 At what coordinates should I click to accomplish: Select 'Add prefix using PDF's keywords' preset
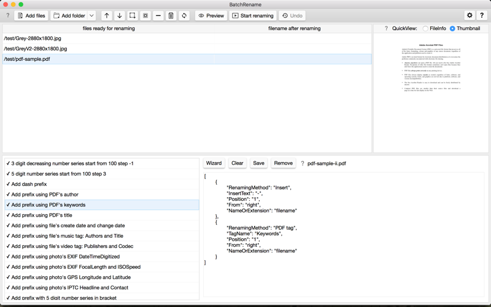point(102,204)
